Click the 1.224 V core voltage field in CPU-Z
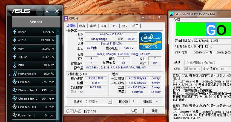Screen dimensions: 231x122 pos(128,48)
